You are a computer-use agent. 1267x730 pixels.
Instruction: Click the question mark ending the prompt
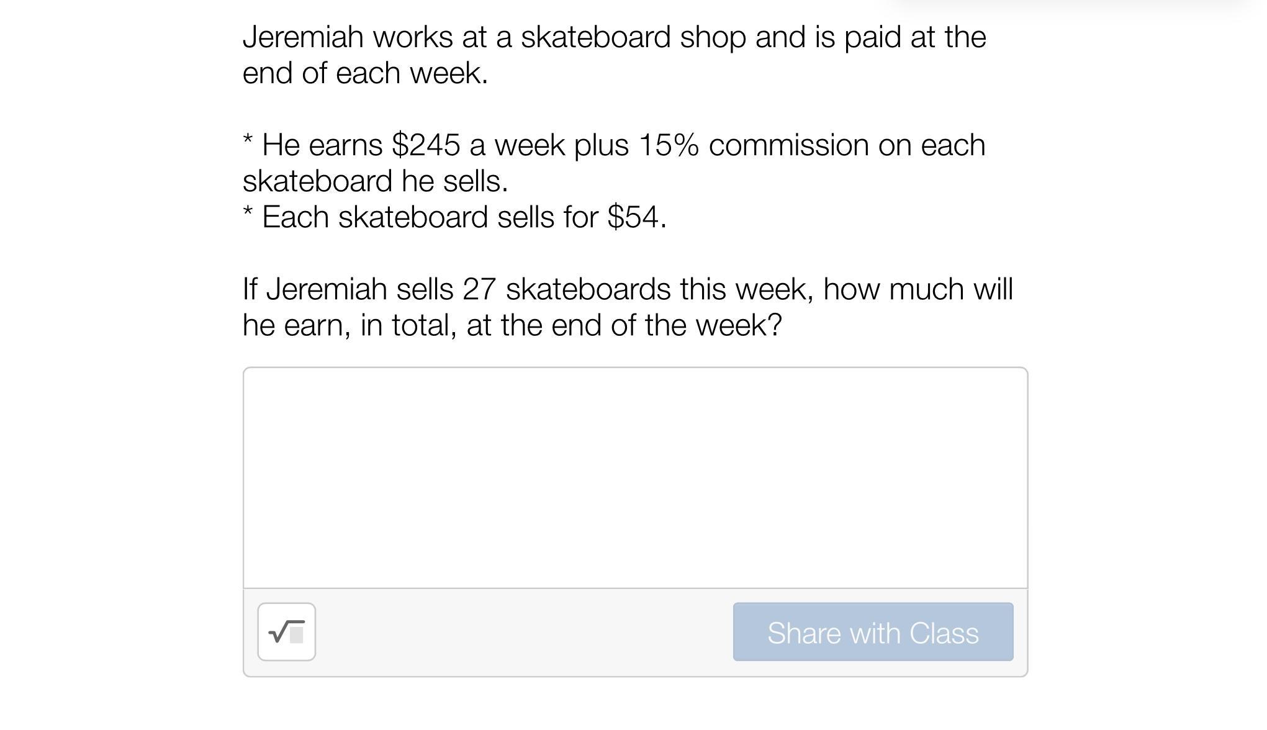[775, 325]
